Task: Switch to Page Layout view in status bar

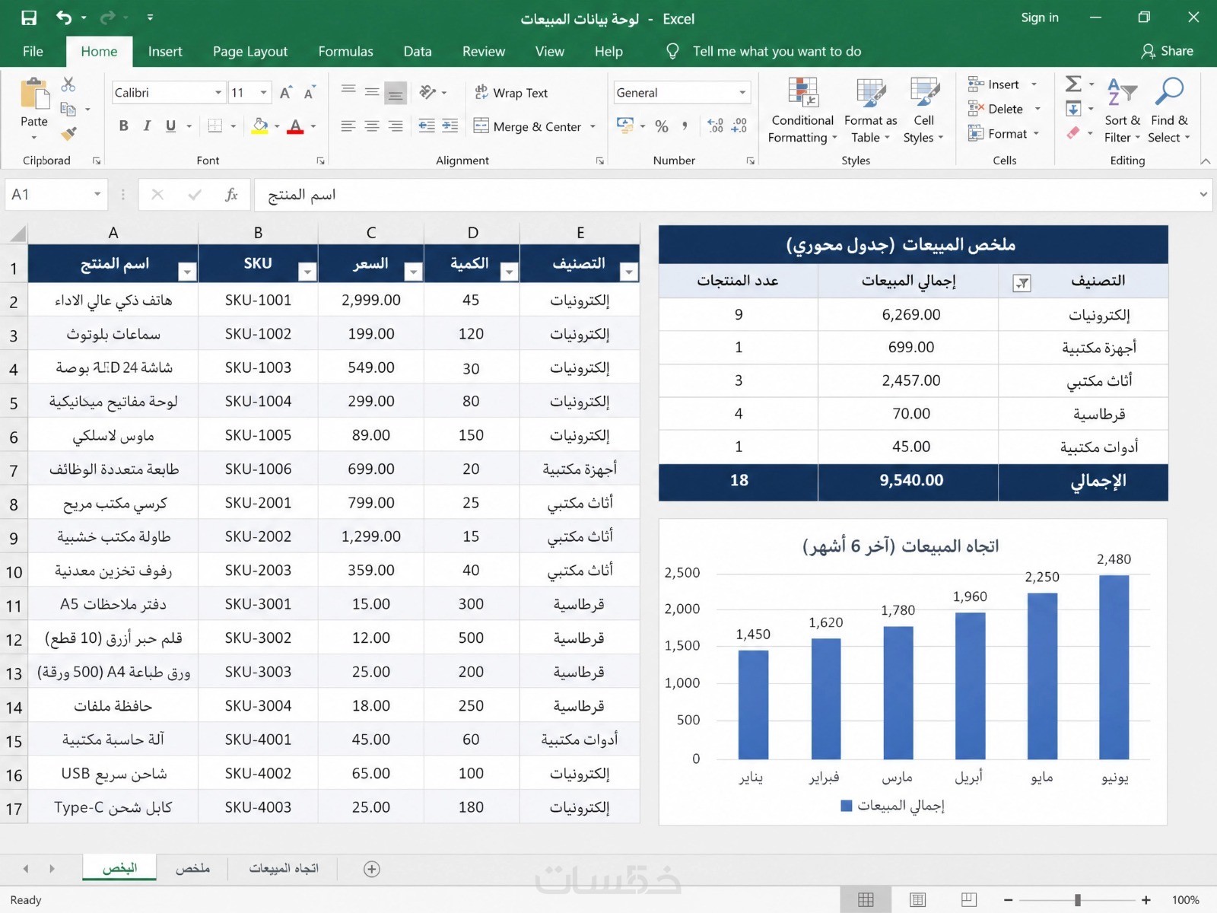Action: coord(917,900)
